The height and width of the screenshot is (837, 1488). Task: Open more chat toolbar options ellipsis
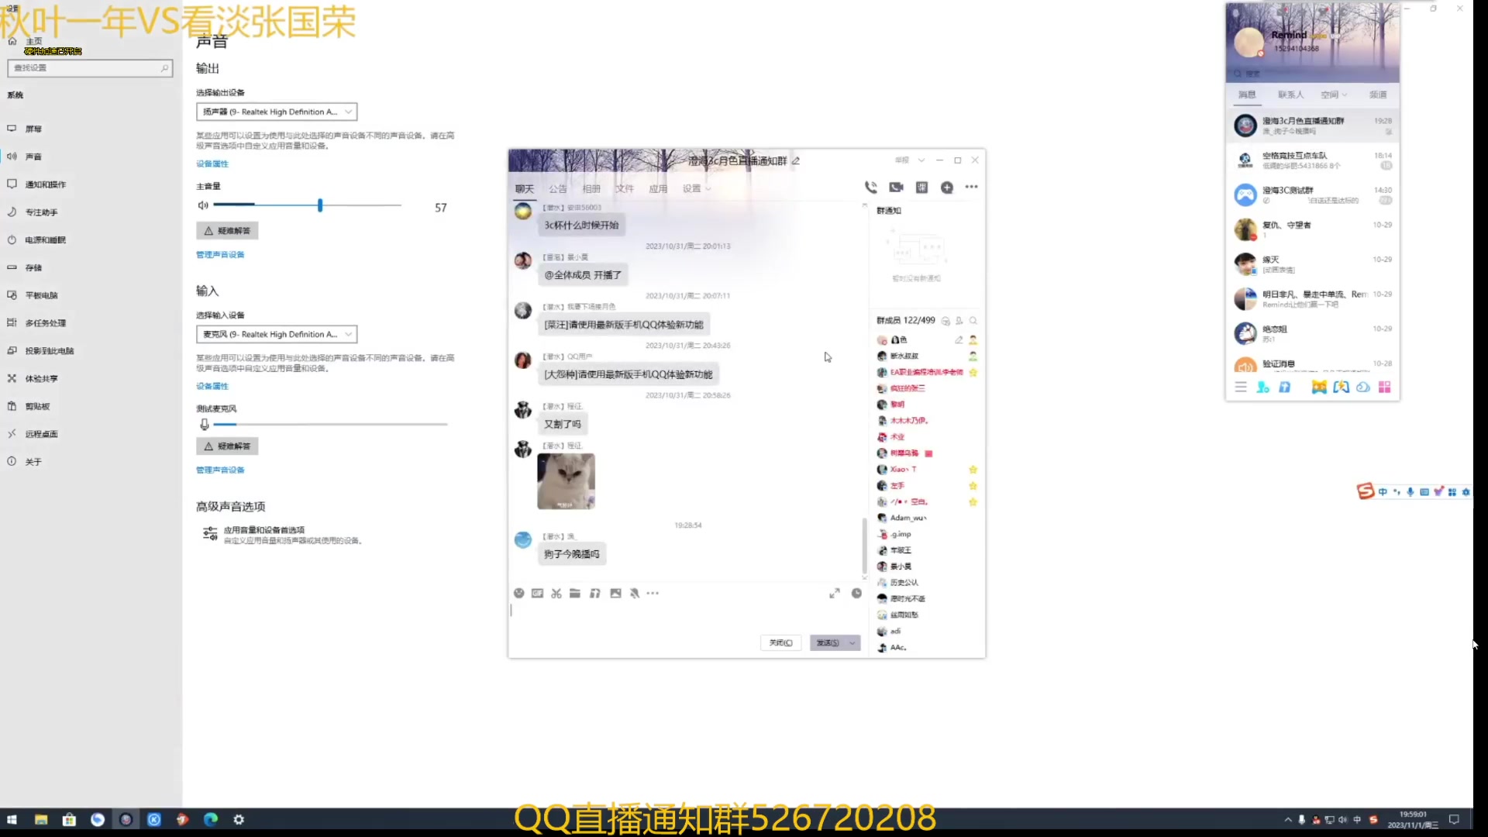pyautogui.click(x=653, y=593)
